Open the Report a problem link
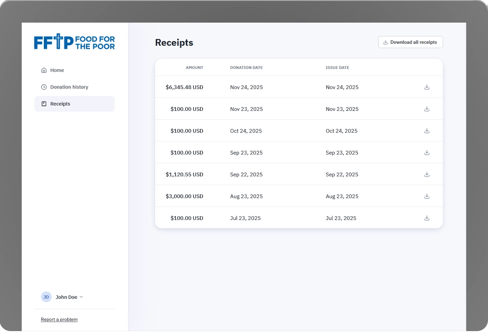This screenshot has height=332, width=488. [59, 319]
